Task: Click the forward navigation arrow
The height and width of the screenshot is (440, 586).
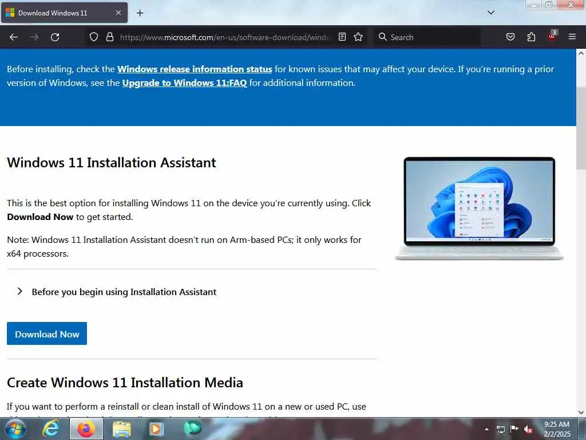Action: (x=34, y=37)
